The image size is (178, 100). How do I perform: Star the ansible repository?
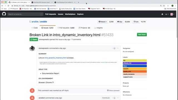pos(120,22)
